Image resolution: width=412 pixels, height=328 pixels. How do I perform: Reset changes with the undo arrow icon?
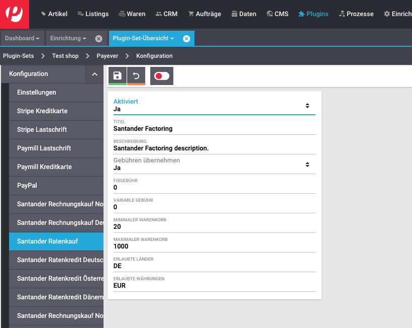pyautogui.click(x=136, y=76)
